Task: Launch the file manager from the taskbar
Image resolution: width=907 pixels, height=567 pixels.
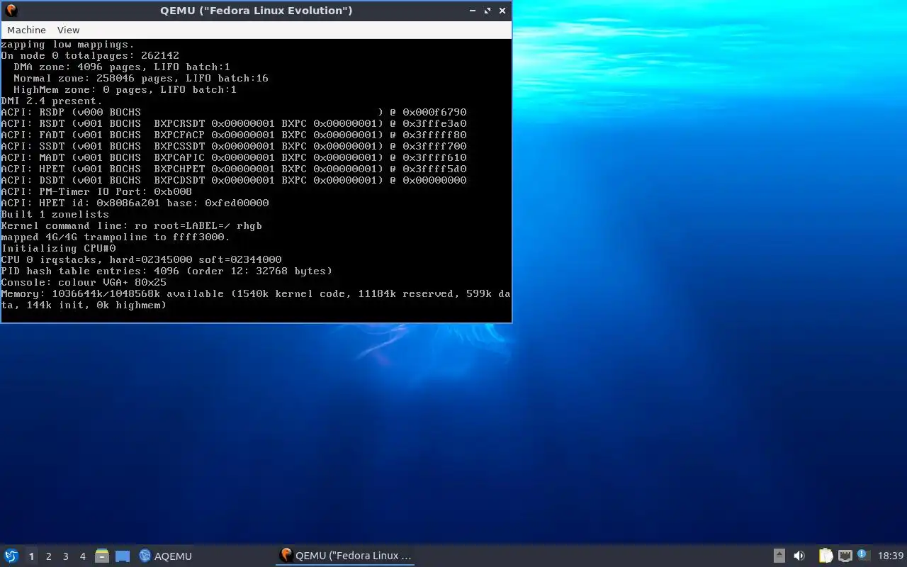Action: 102,556
